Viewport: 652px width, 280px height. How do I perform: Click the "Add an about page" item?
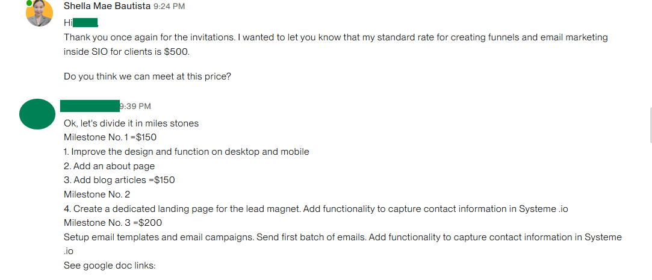[109, 166]
